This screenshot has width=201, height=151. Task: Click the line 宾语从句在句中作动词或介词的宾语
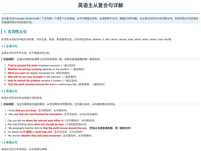click(22, 98)
